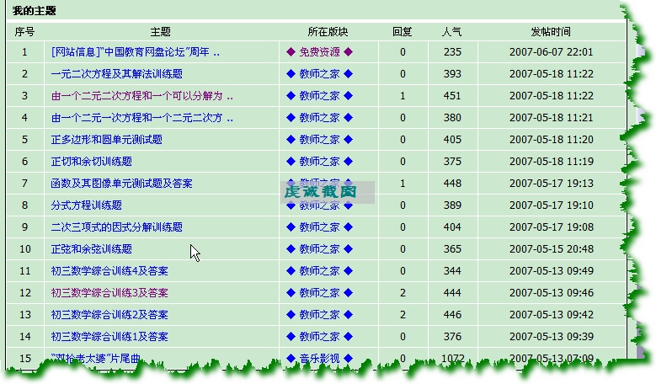
Task: Open the 正切和余切训练题 topic
Action: (92, 162)
